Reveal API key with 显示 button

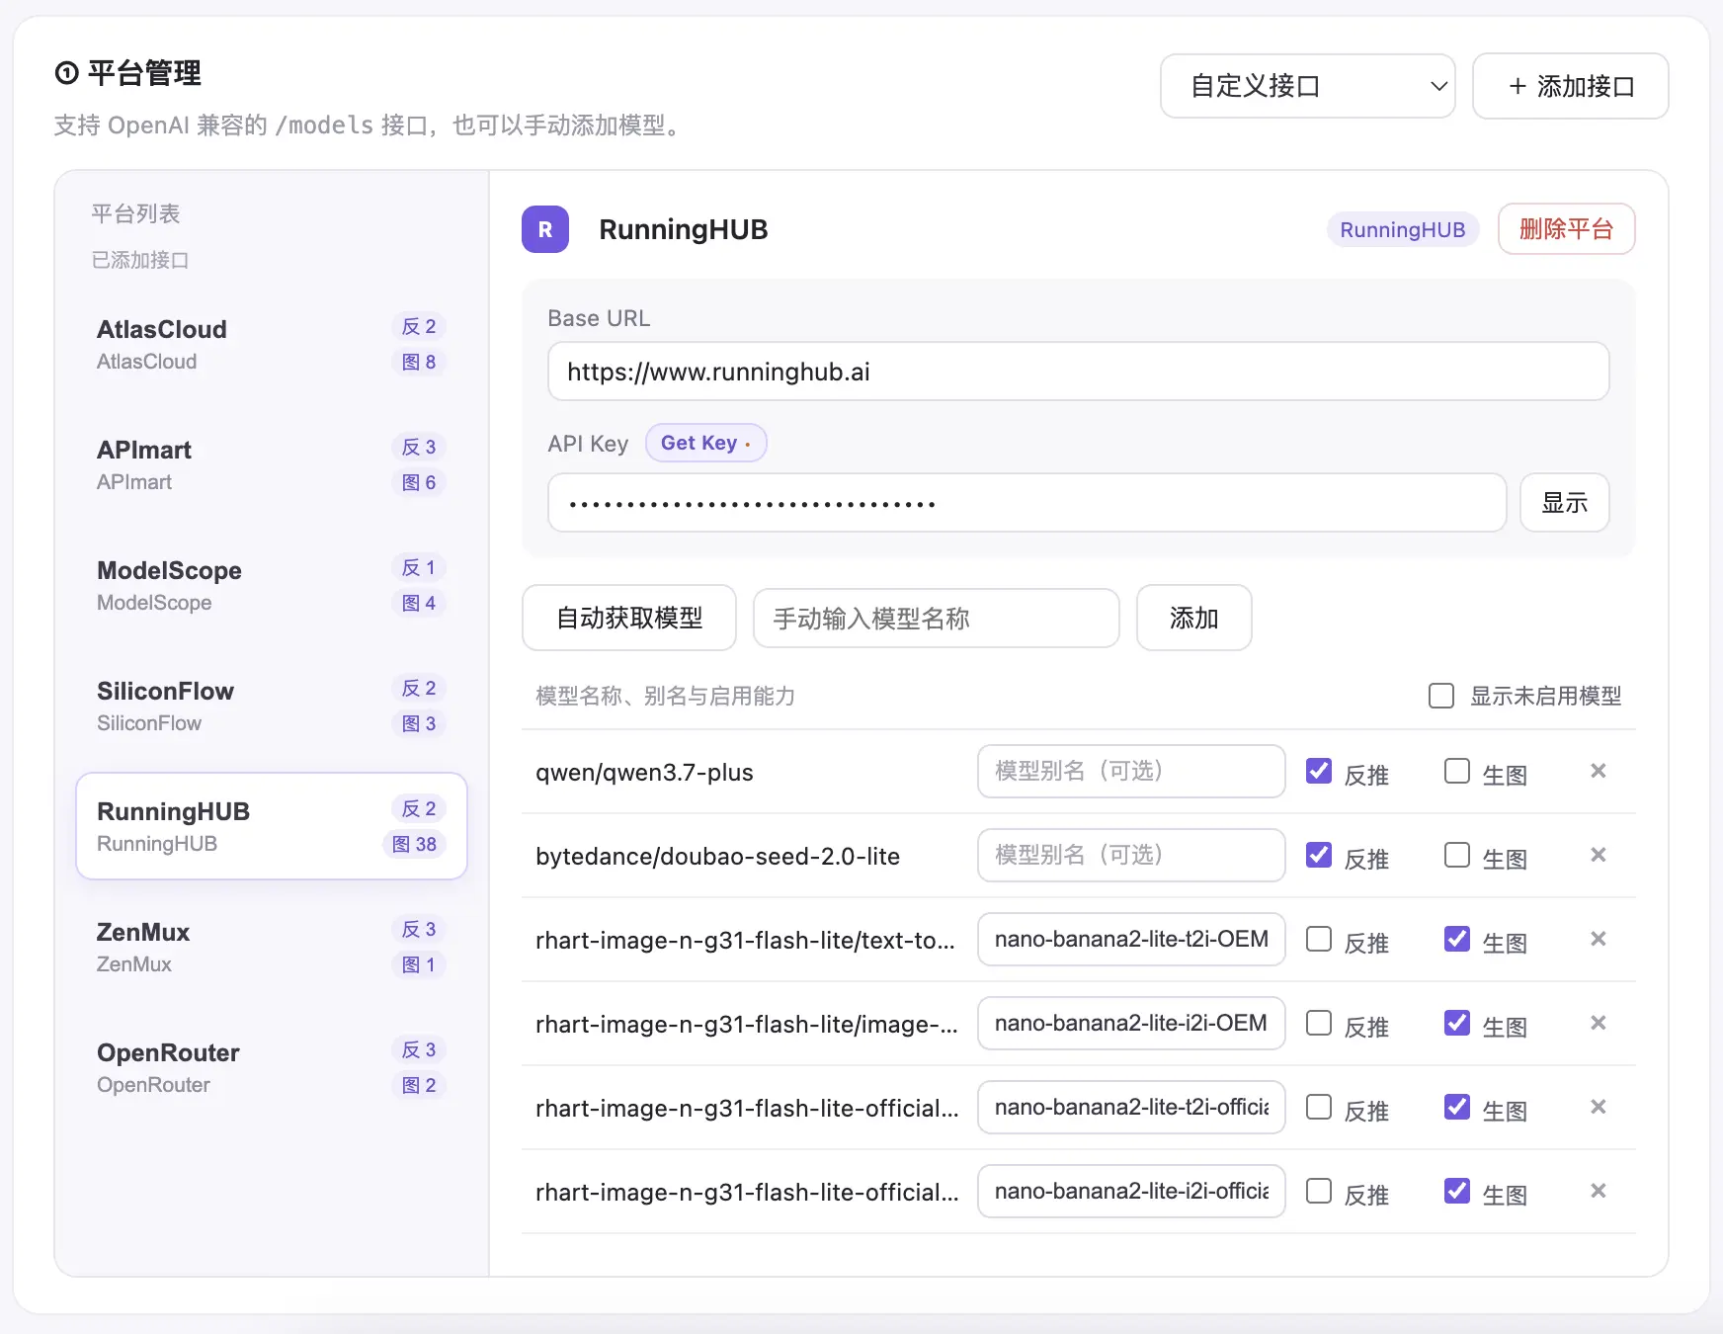[1564, 503]
